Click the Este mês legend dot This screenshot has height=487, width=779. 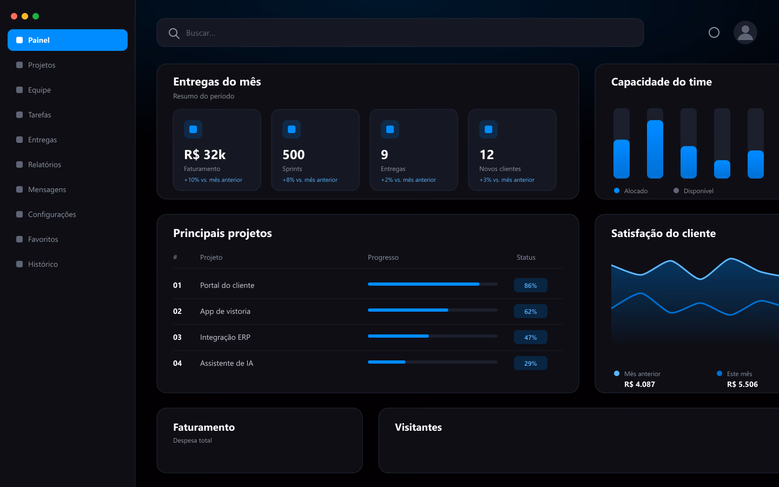point(719,373)
